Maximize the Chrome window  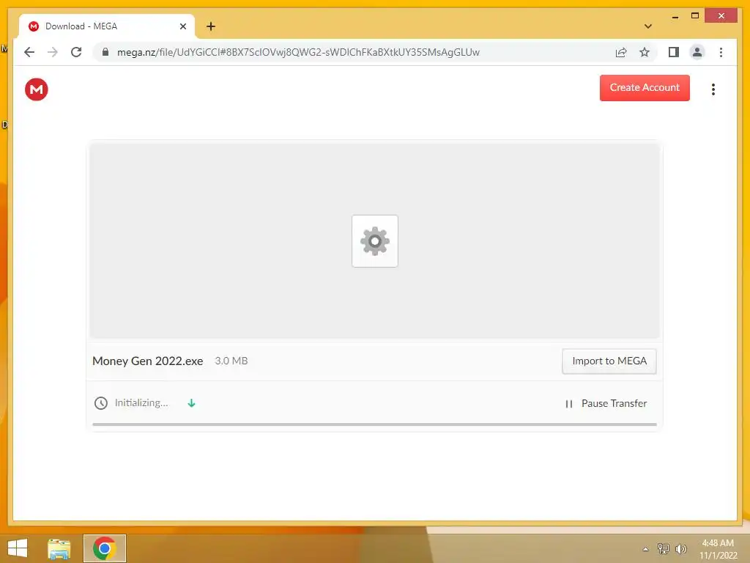click(695, 16)
